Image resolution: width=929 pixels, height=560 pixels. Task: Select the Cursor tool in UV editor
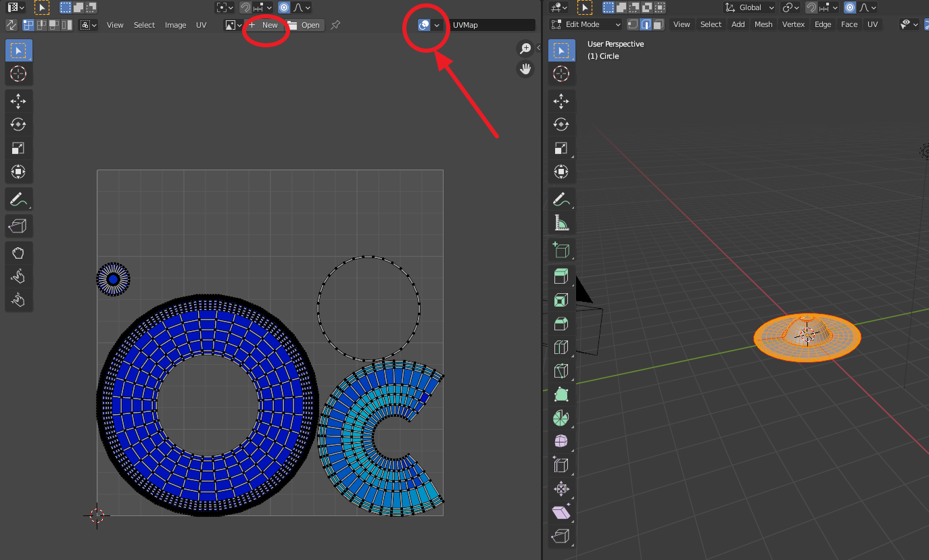(x=18, y=74)
